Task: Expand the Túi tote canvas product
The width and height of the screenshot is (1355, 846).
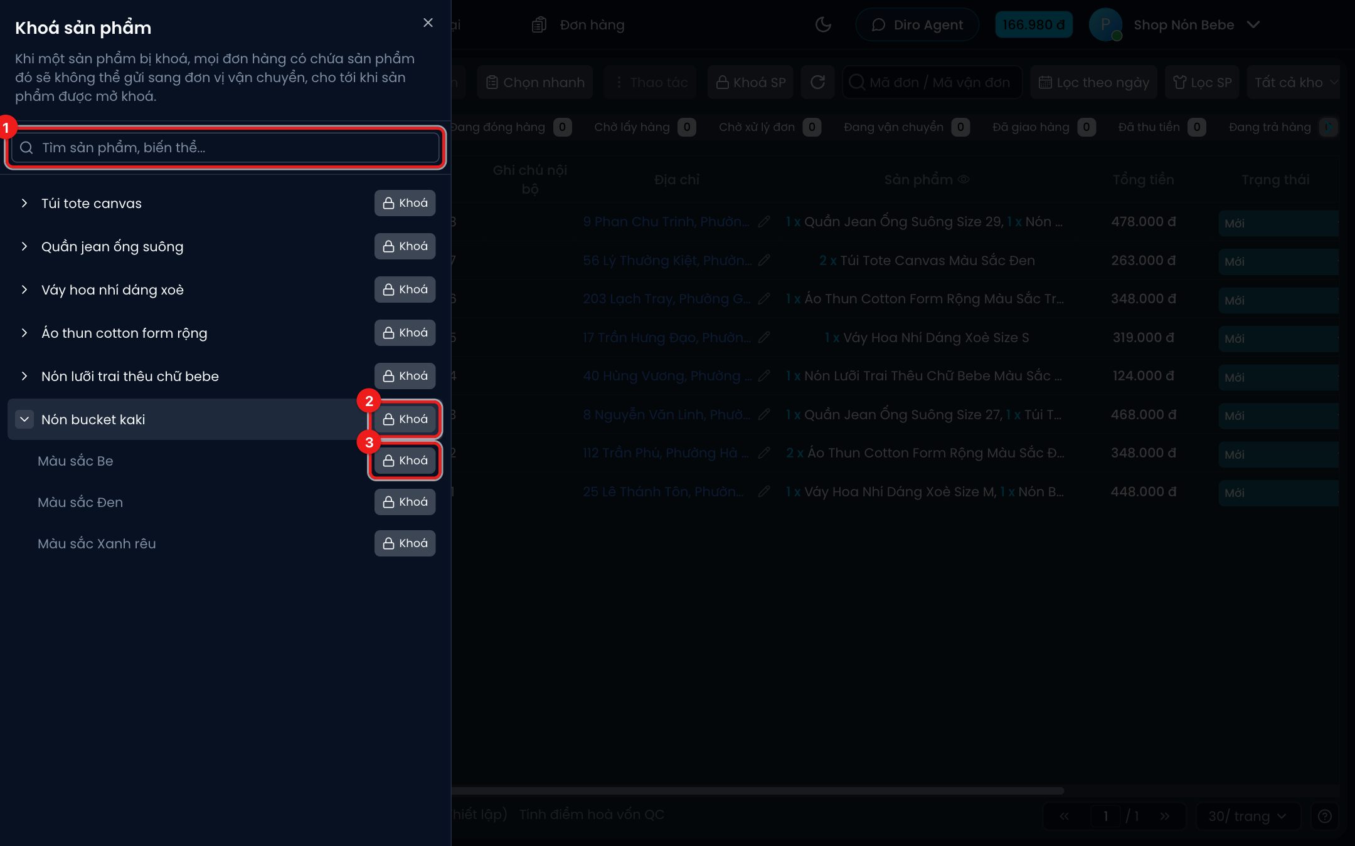Action: (24, 203)
